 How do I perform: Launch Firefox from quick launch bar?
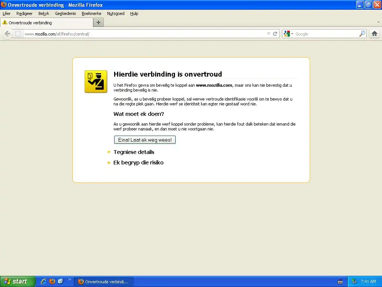tap(52, 281)
